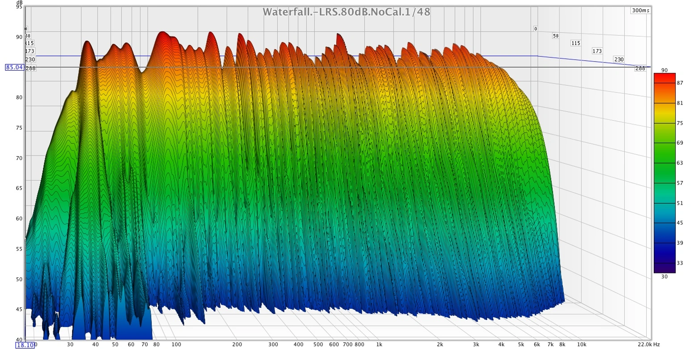Click the 58 time slice marker on right side
This screenshot has width=694, height=349.
point(556,36)
